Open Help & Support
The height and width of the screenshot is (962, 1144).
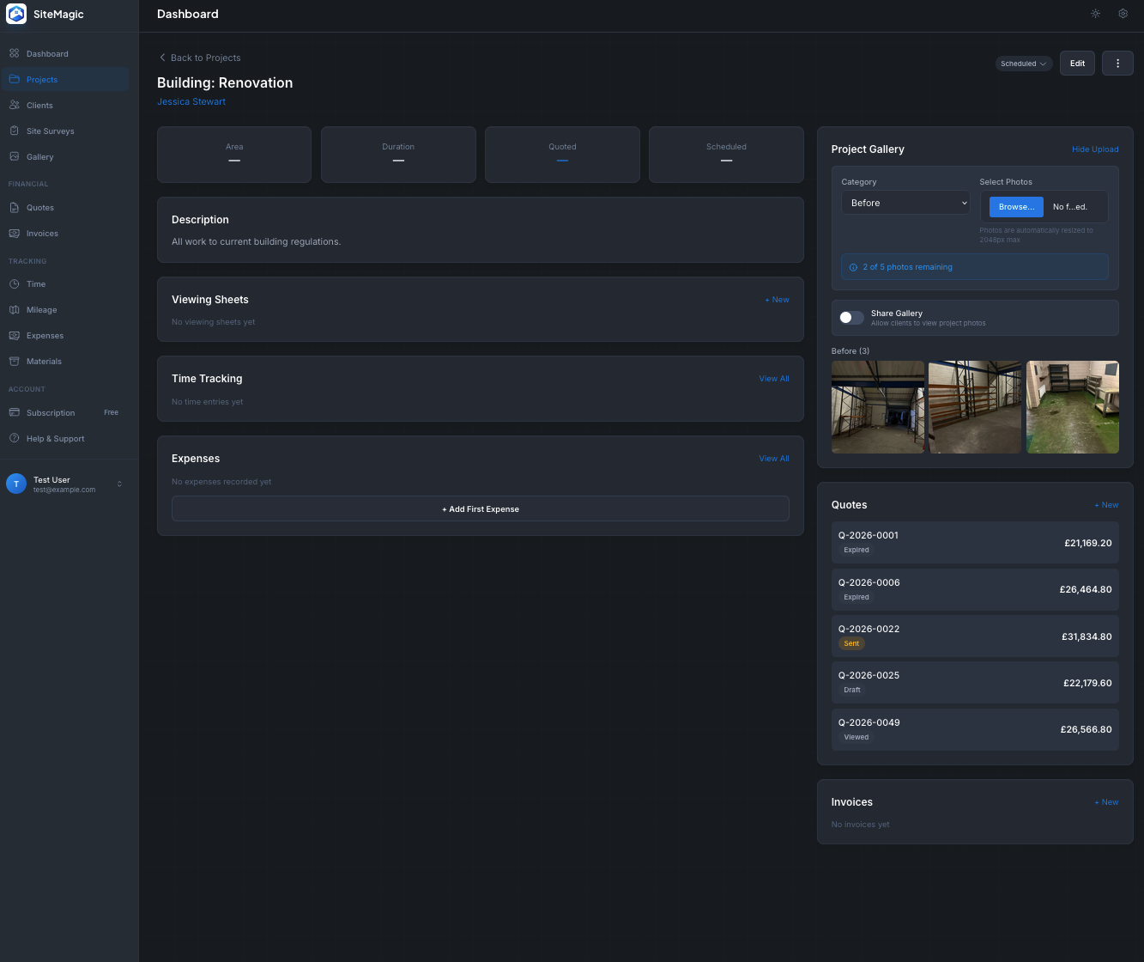tap(54, 438)
